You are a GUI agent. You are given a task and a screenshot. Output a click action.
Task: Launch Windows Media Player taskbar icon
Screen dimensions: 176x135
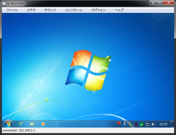click(43, 124)
